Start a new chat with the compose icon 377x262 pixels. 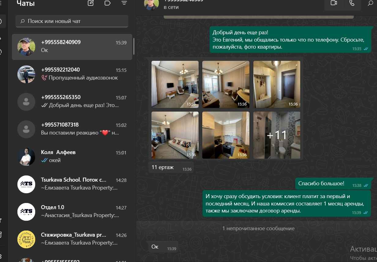tap(91, 3)
